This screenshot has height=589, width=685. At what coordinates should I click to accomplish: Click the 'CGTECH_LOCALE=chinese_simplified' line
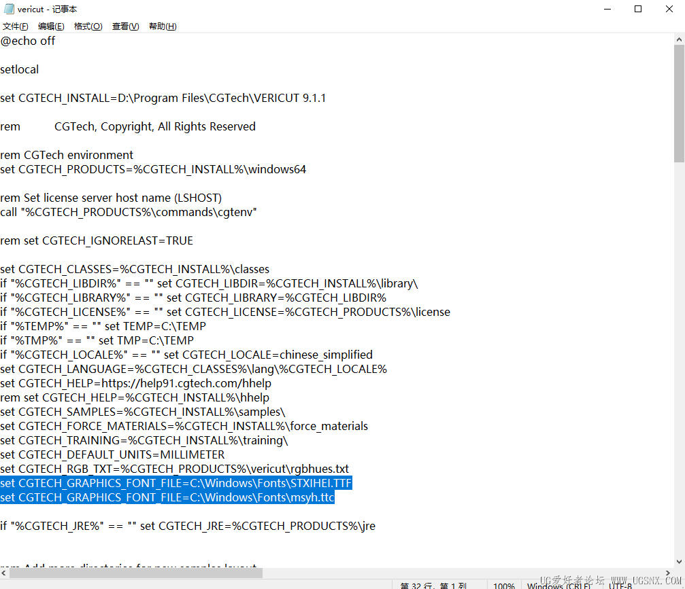coord(186,355)
